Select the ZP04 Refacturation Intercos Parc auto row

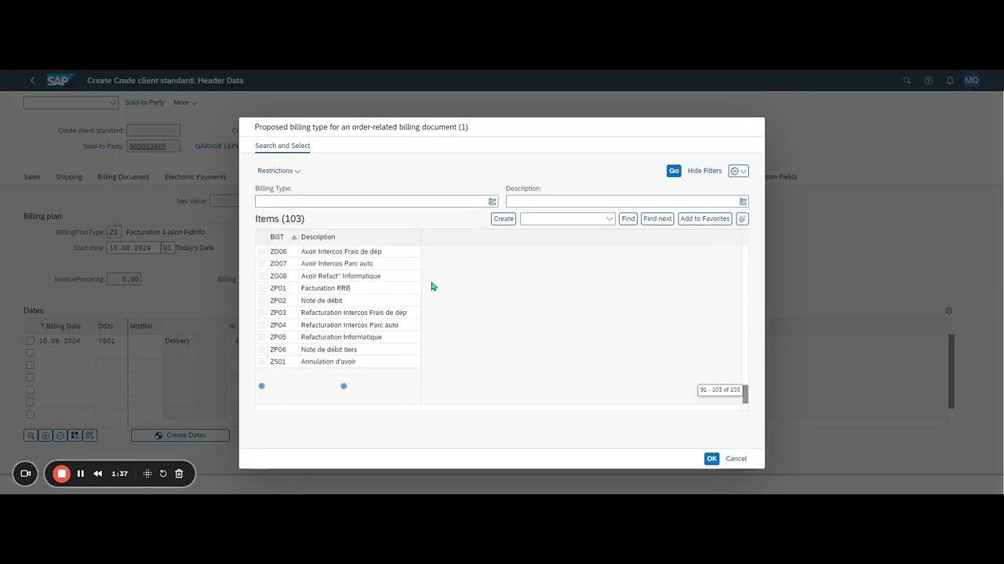click(338, 325)
